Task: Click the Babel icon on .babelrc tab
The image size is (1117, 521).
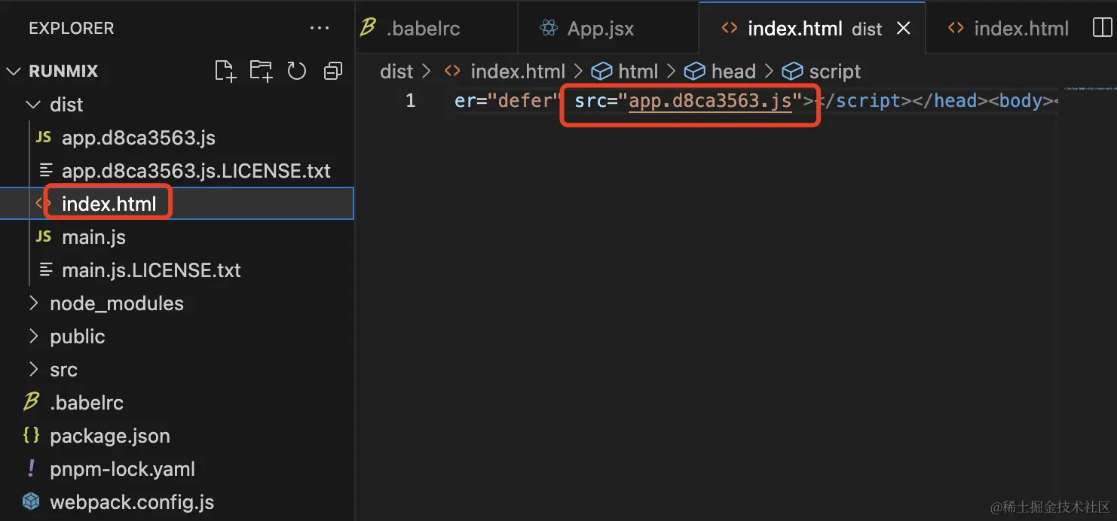Action: (x=368, y=29)
